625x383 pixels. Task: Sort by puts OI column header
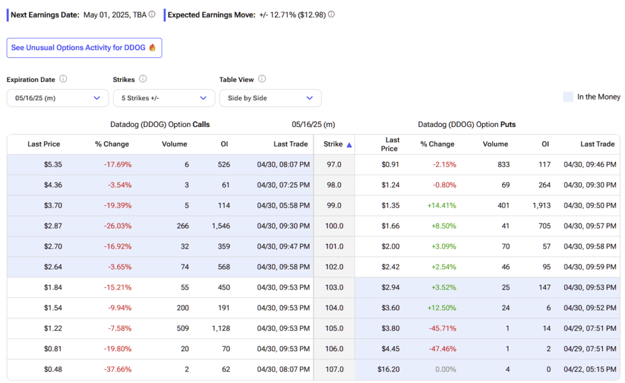tap(545, 144)
